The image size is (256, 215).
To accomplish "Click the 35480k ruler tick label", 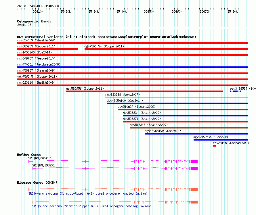I will click(x=232, y=11).
